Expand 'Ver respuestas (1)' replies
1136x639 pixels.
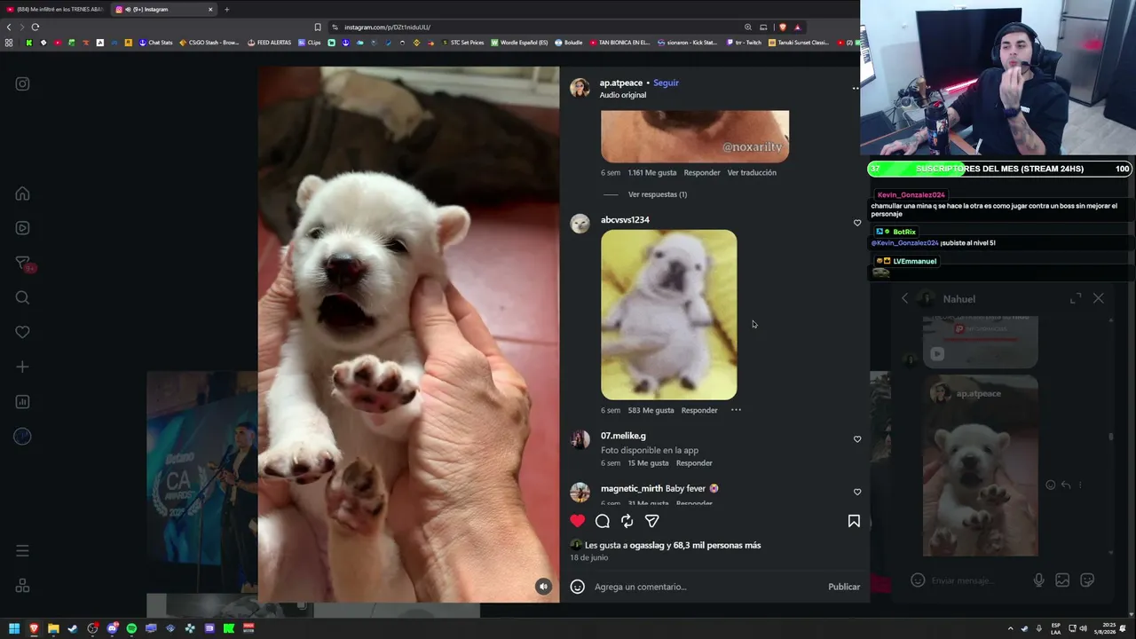tap(657, 194)
